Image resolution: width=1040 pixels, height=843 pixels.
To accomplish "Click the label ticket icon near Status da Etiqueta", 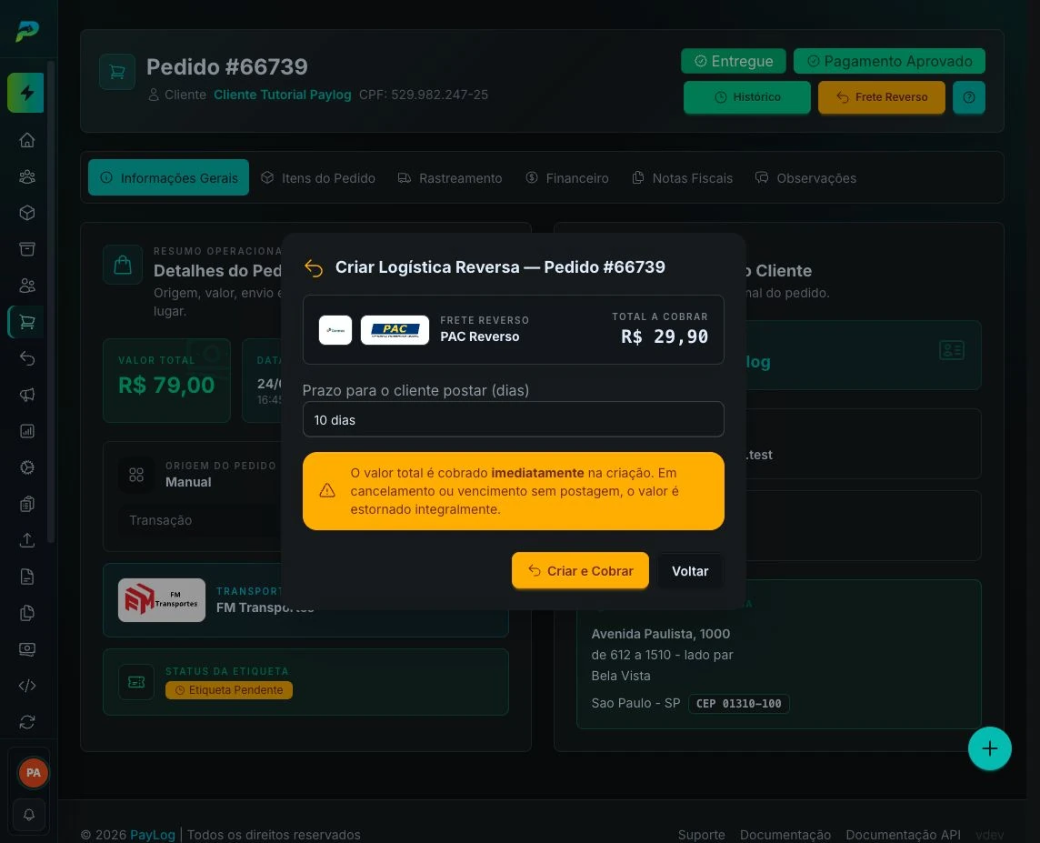I will click(x=136, y=682).
